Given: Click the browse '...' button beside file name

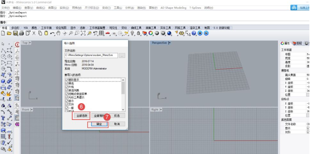Looking at the screenshot, I should (x=122, y=56).
